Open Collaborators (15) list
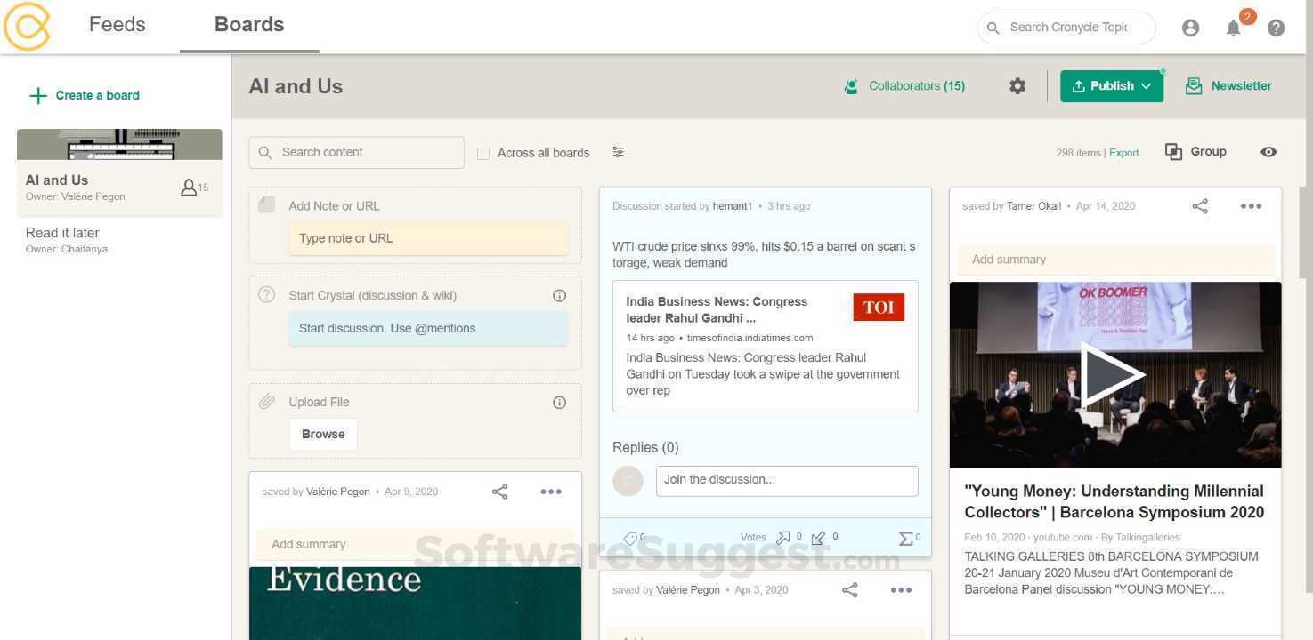 [904, 85]
